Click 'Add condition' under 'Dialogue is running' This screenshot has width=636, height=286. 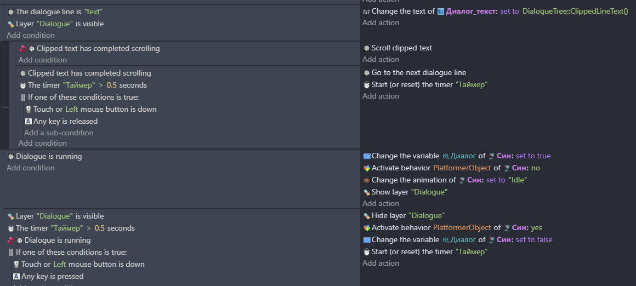click(x=30, y=168)
